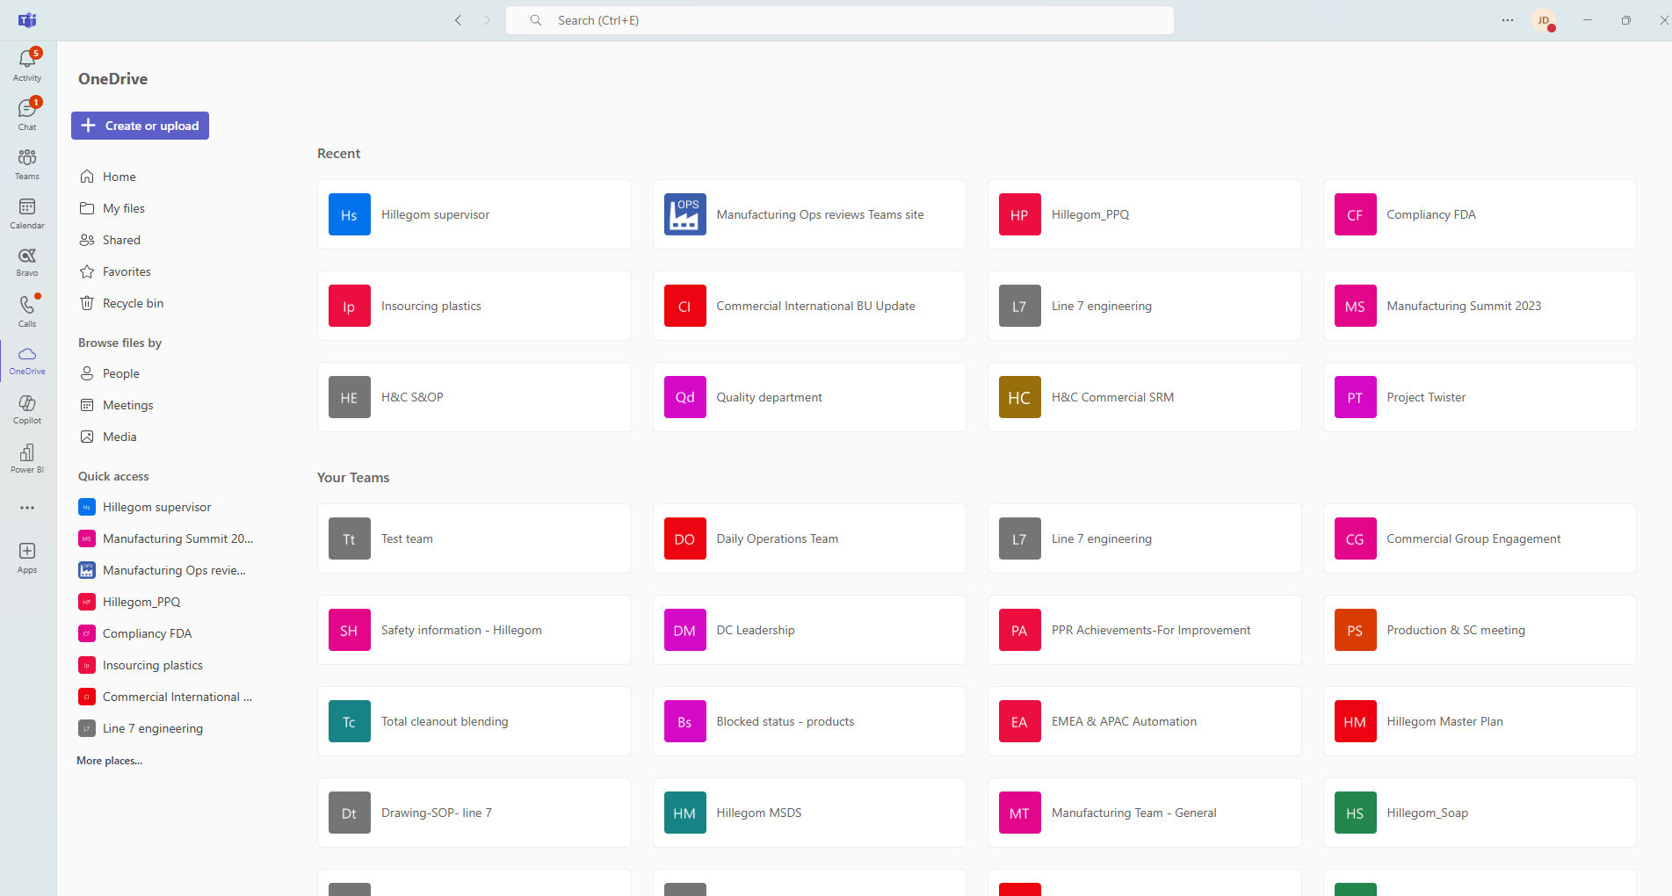
Task: Open the JD profile avatar menu
Action: click(x=1544, y=20)
